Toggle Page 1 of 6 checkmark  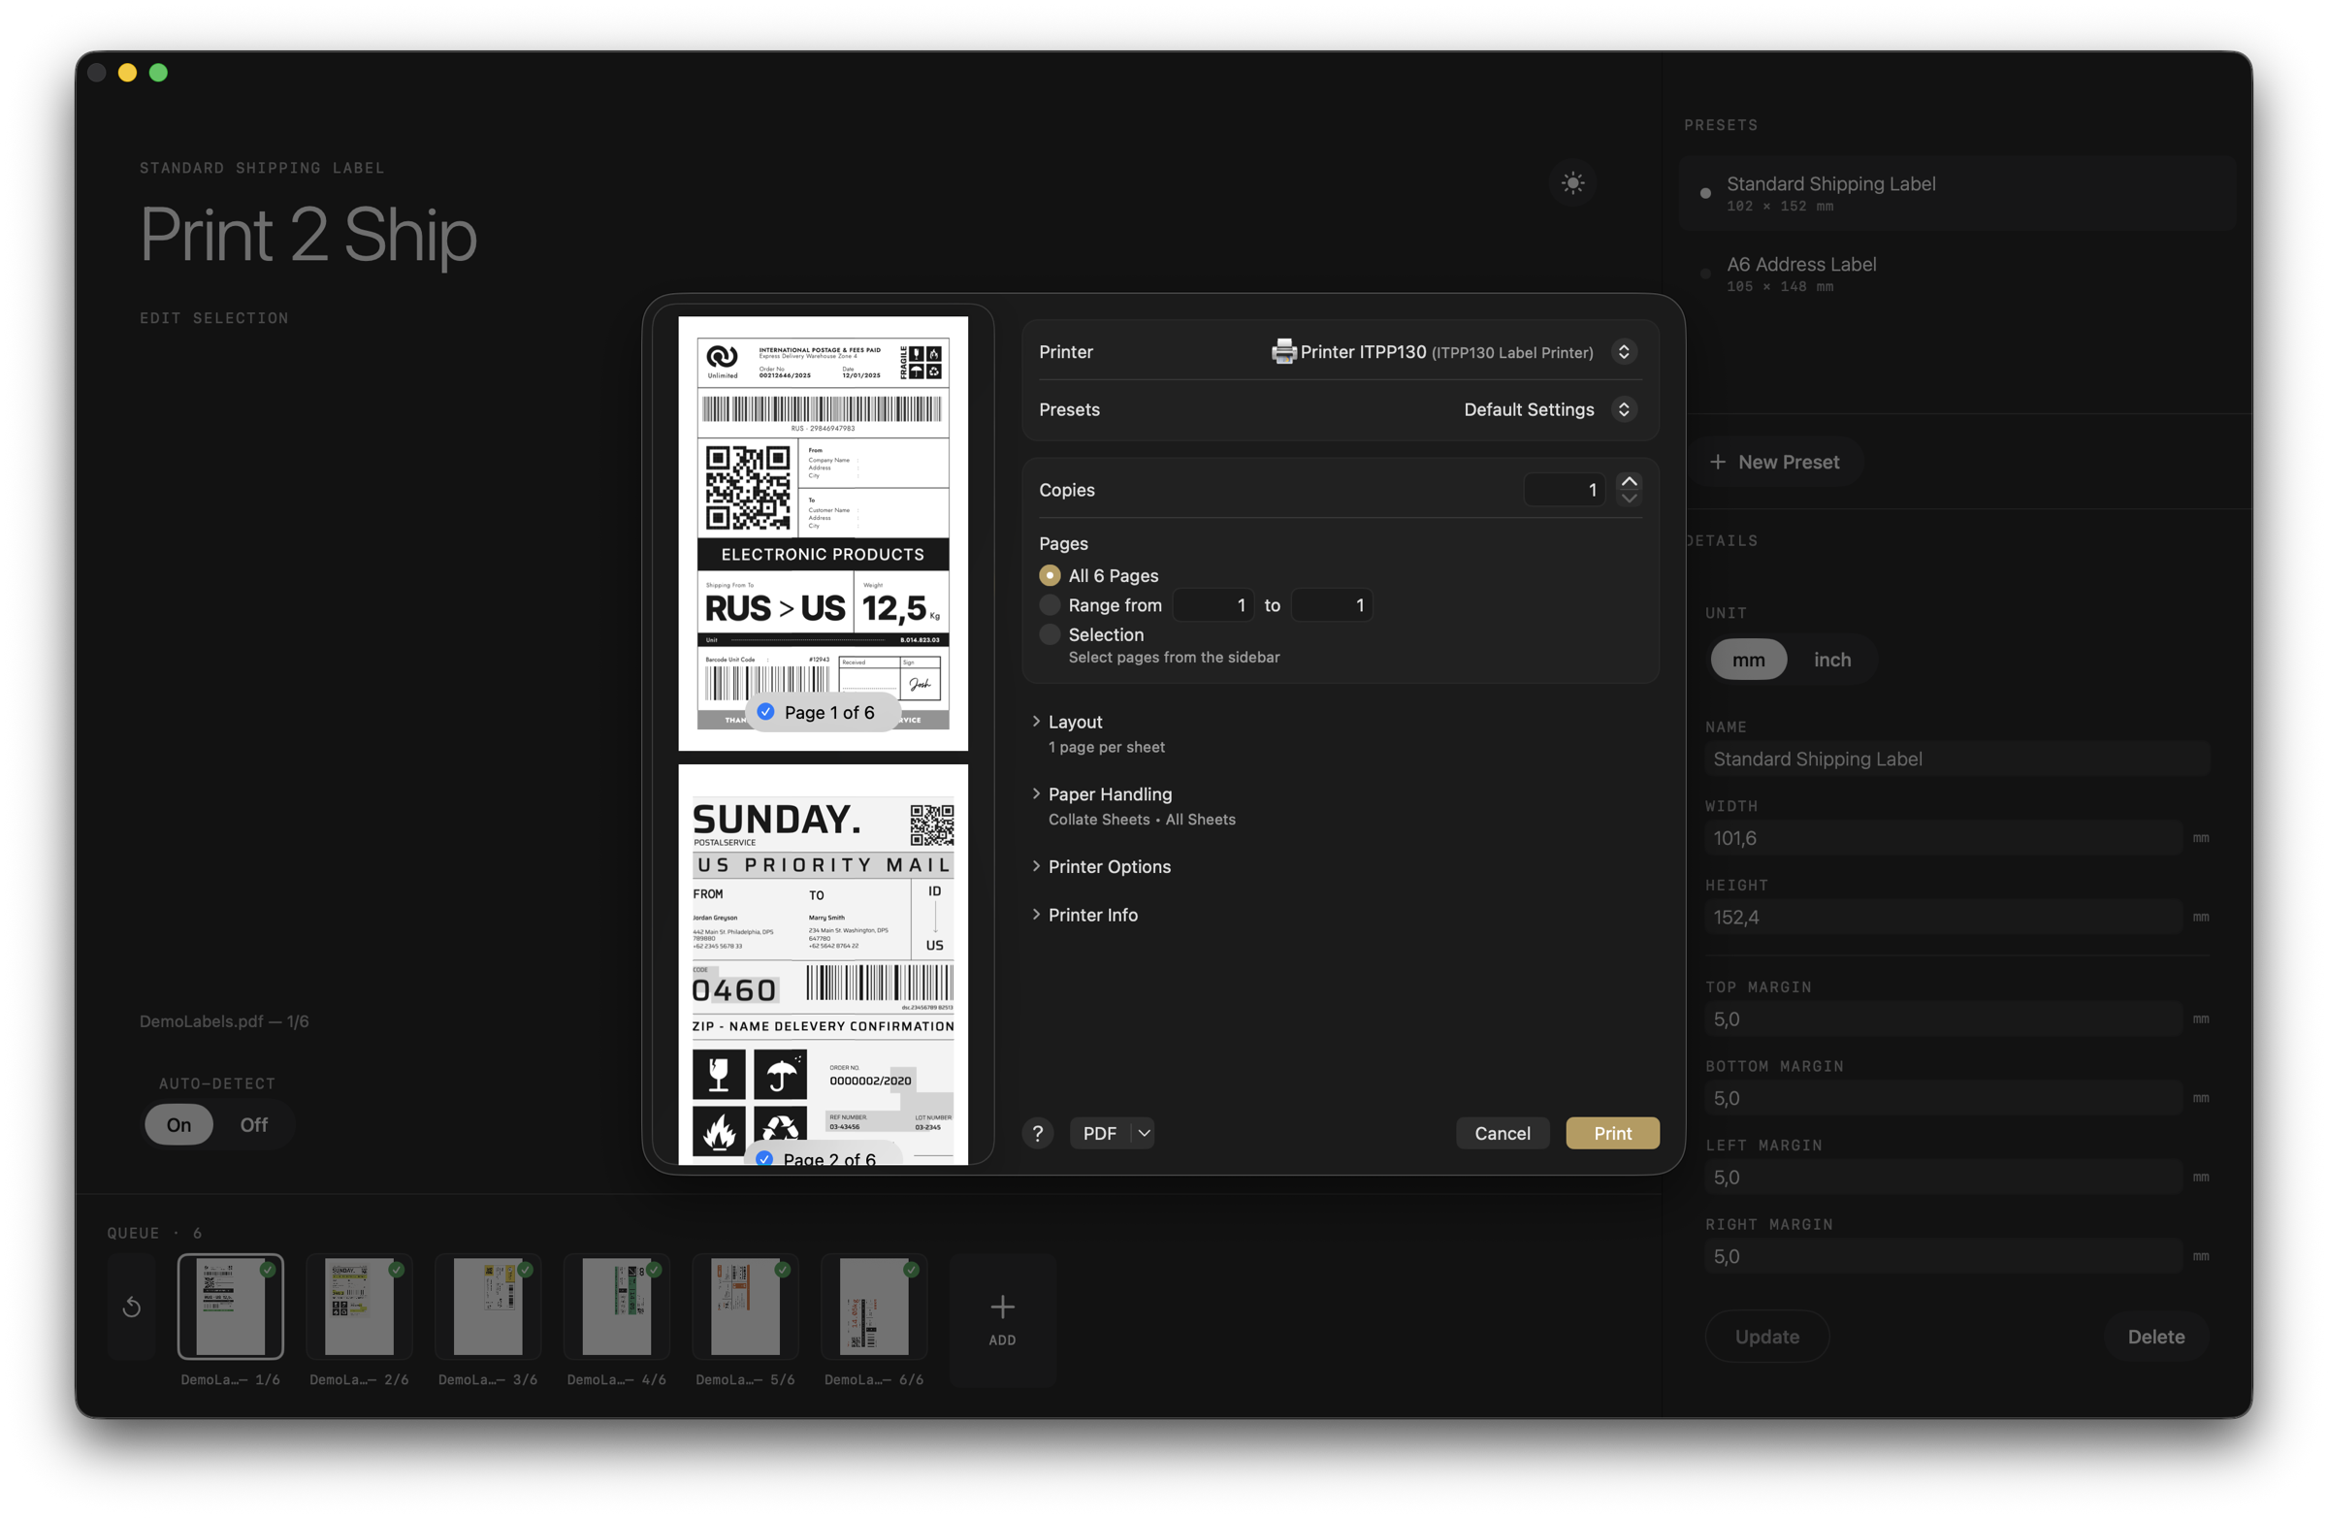pyautogui.click(x=766, y=712)
